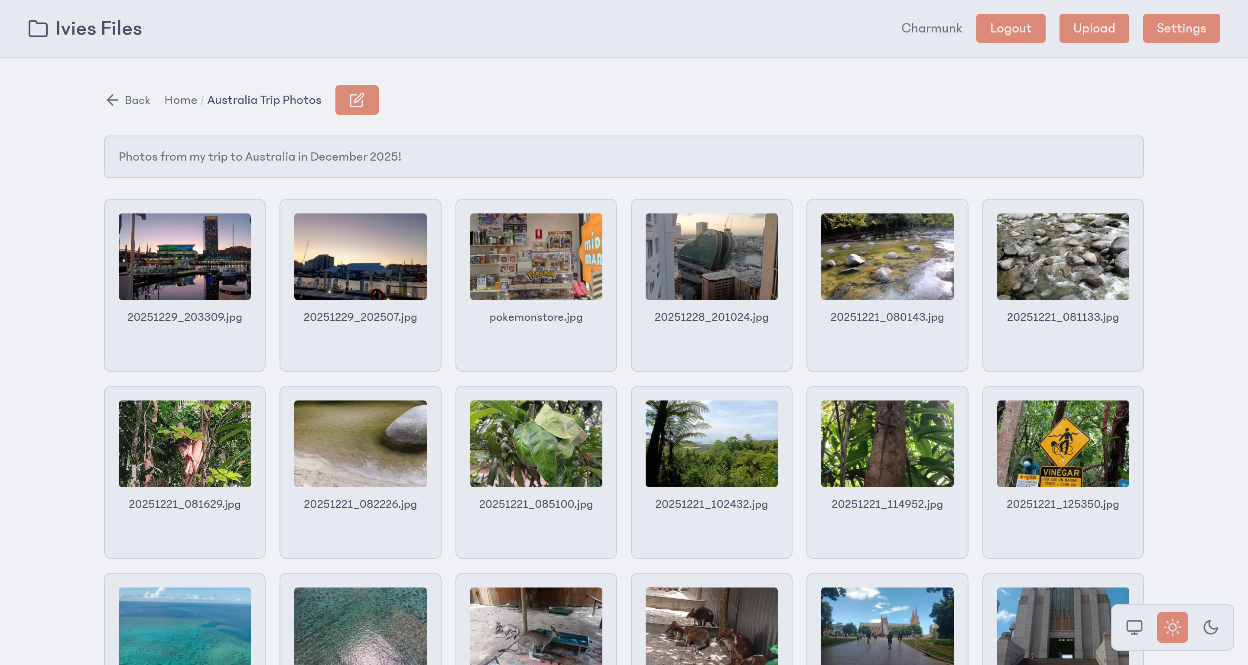Image resolution: width=1248 pixels, height=665 pixels.
Task: Switch to dark mode using the moon icon
Action: (1210, 628)
